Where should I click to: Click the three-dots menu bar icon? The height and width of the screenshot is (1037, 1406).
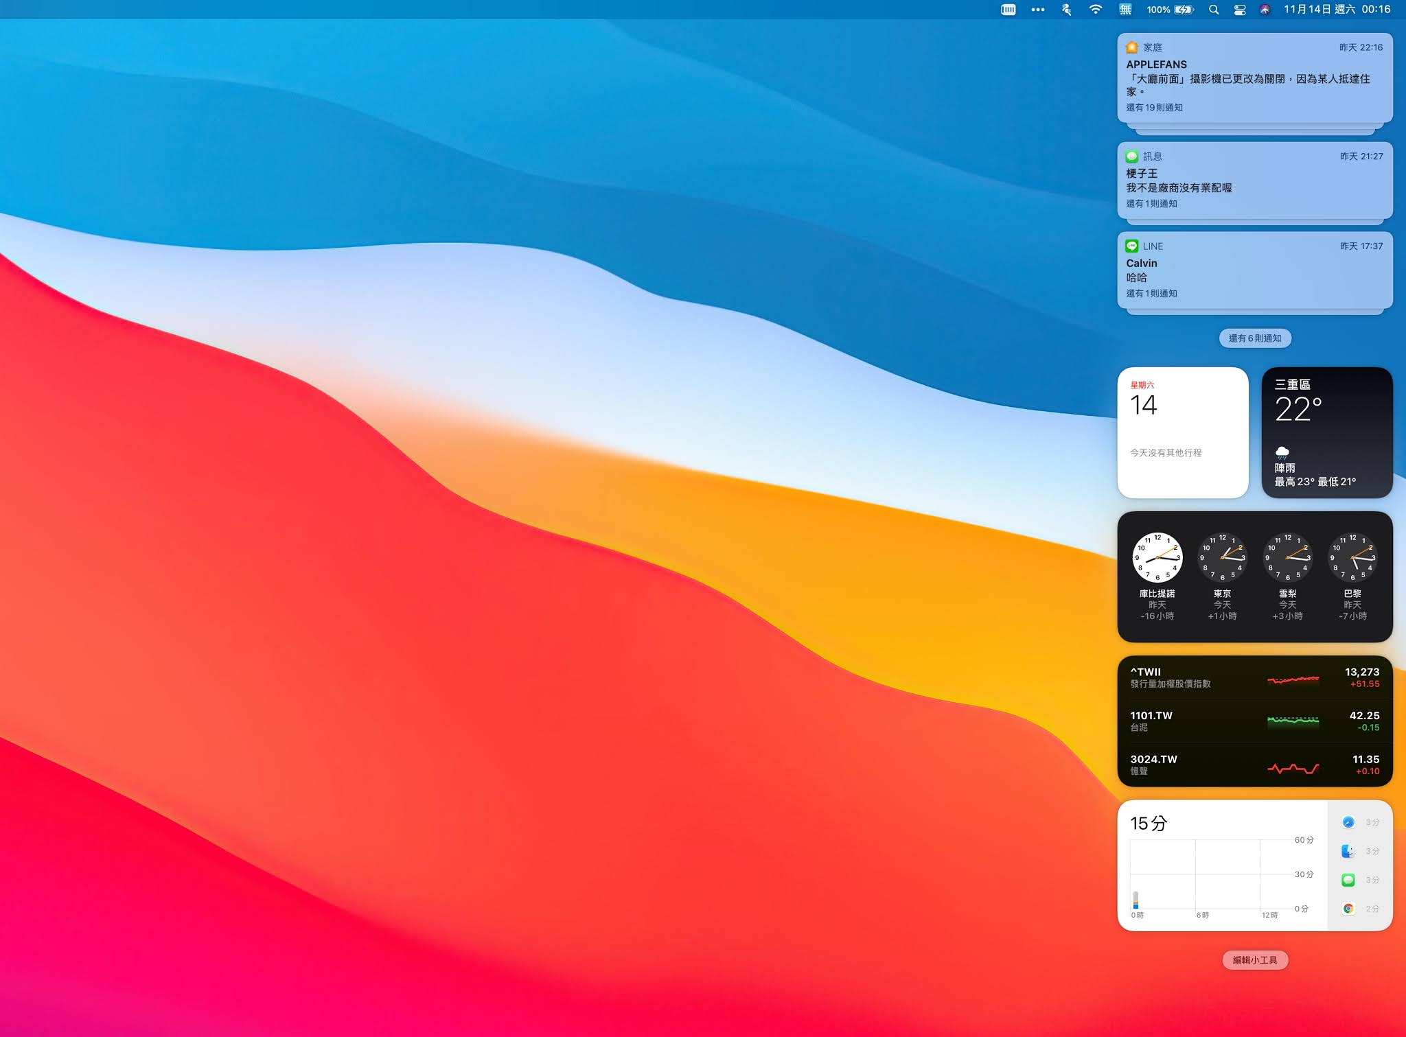(x=1038, y=10)
